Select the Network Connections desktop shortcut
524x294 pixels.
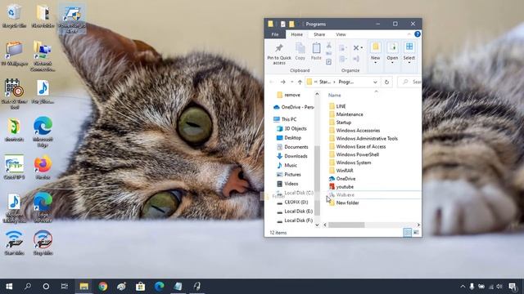(43, 56)
